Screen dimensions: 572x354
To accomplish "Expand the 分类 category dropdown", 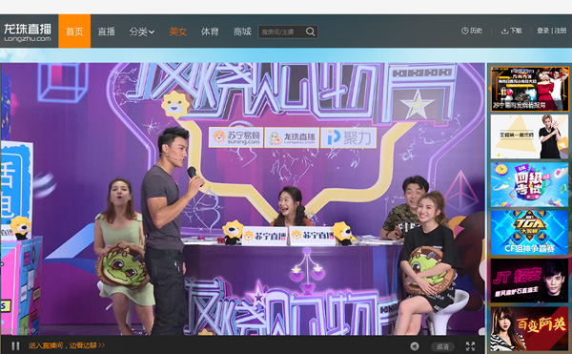I will coord(142,31).
